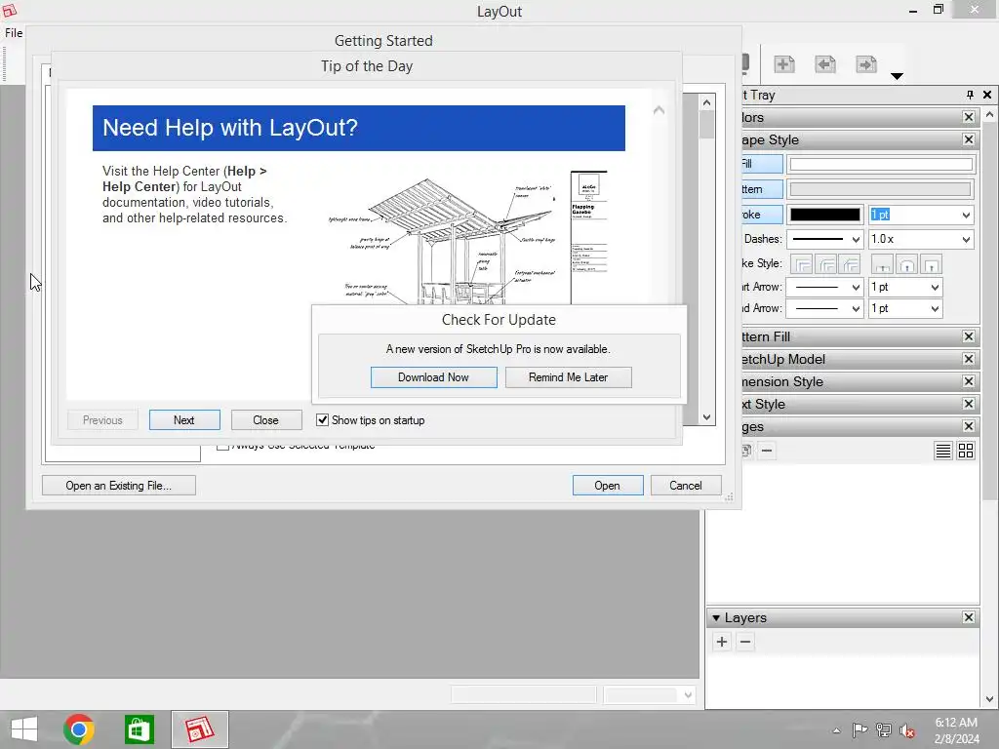Viewport: 999px width, 749px height.
Task: Add a new layer with plus icon
Action: 722,642
